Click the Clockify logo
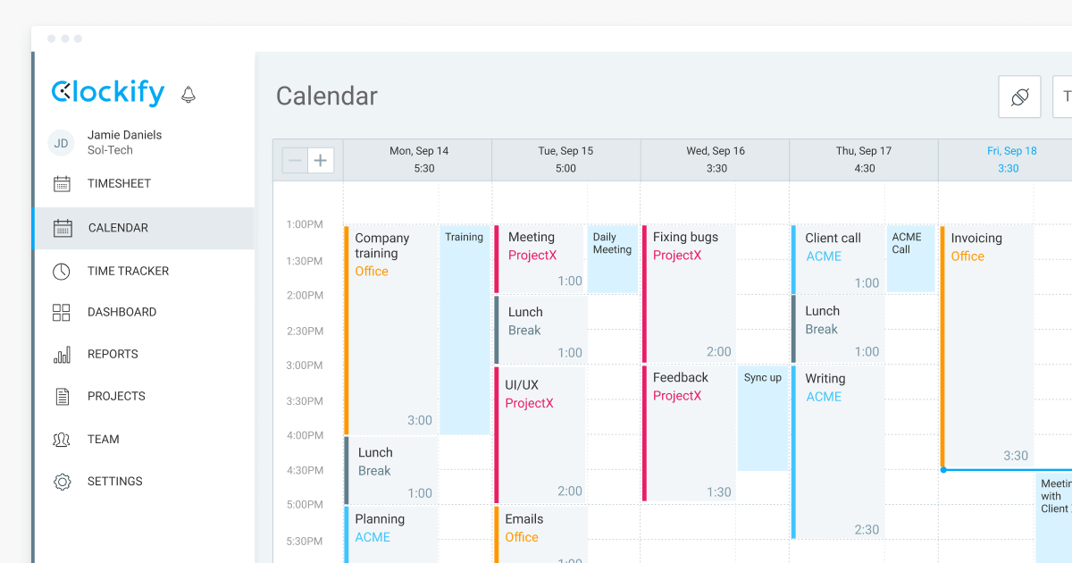The height and width of the screenshot is (563, 1072). 107,92
